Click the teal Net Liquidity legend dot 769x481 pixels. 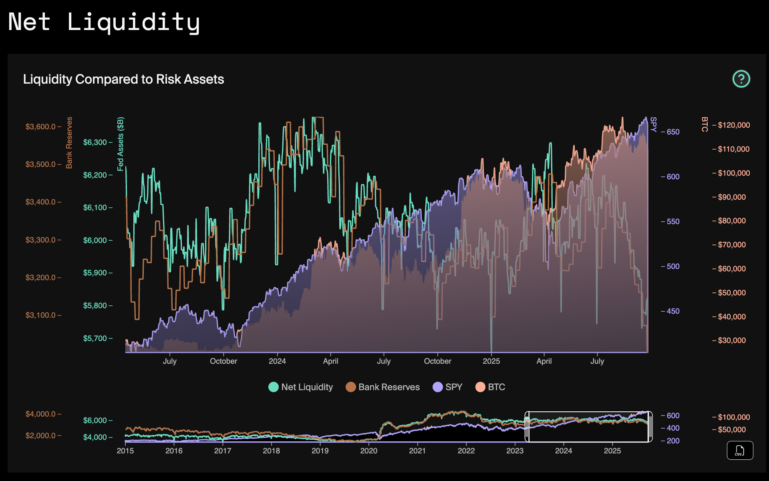273,387
